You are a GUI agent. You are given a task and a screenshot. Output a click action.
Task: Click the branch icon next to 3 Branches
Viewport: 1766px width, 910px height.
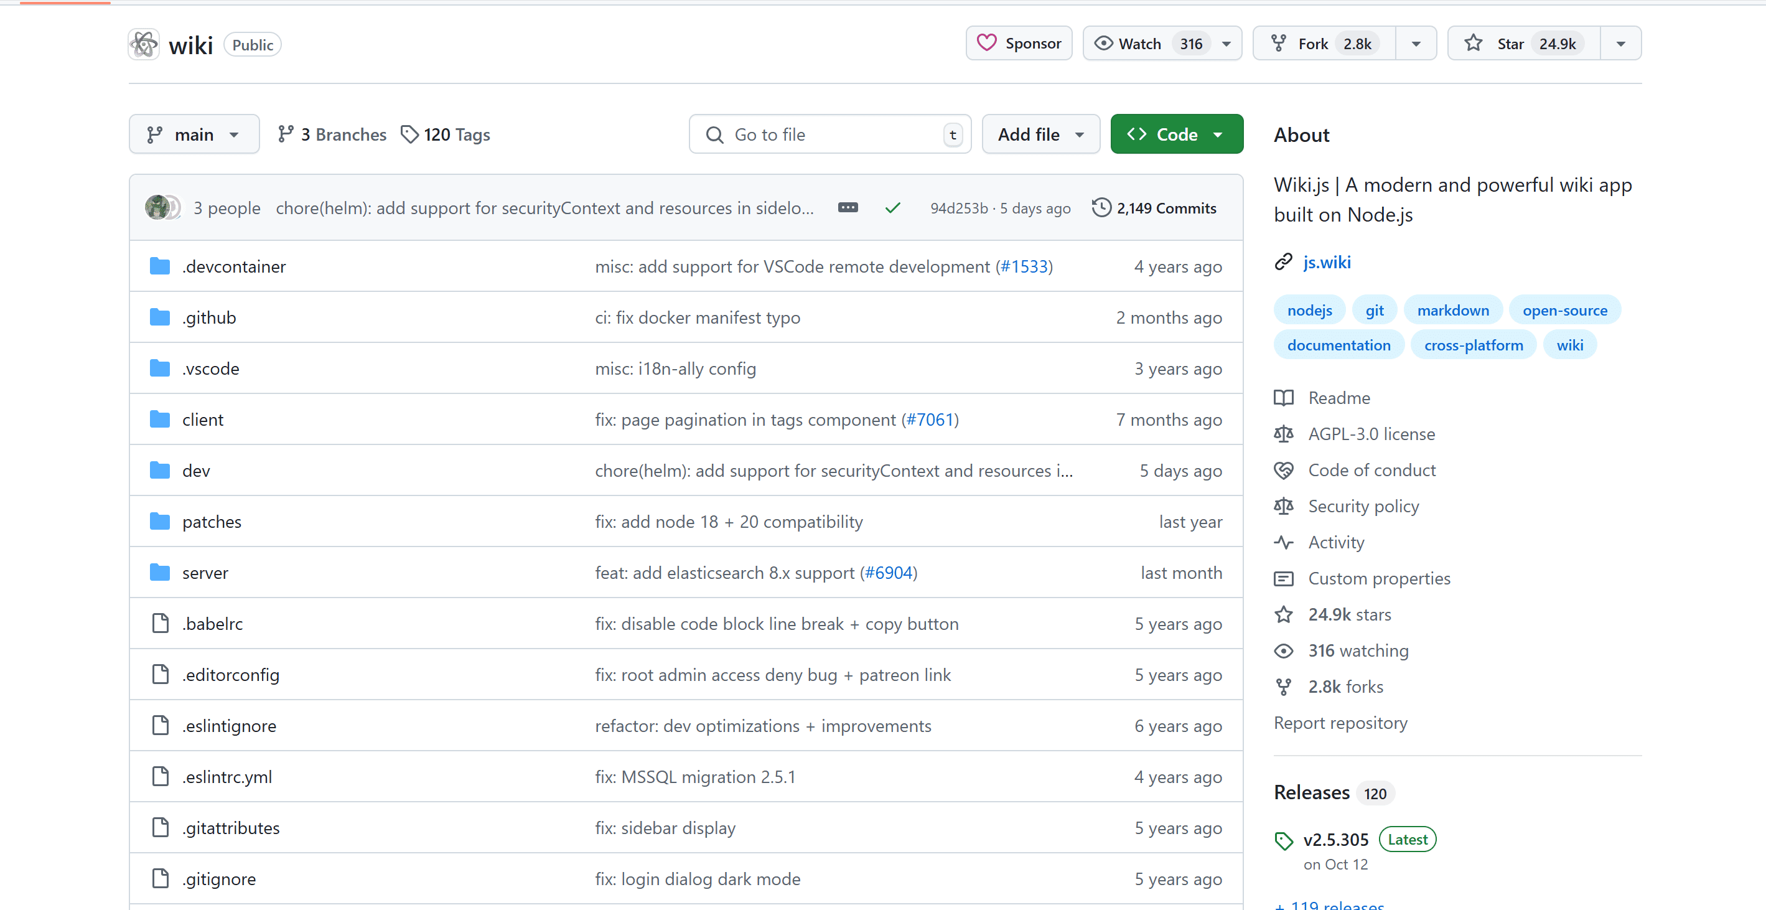(286, 134)
